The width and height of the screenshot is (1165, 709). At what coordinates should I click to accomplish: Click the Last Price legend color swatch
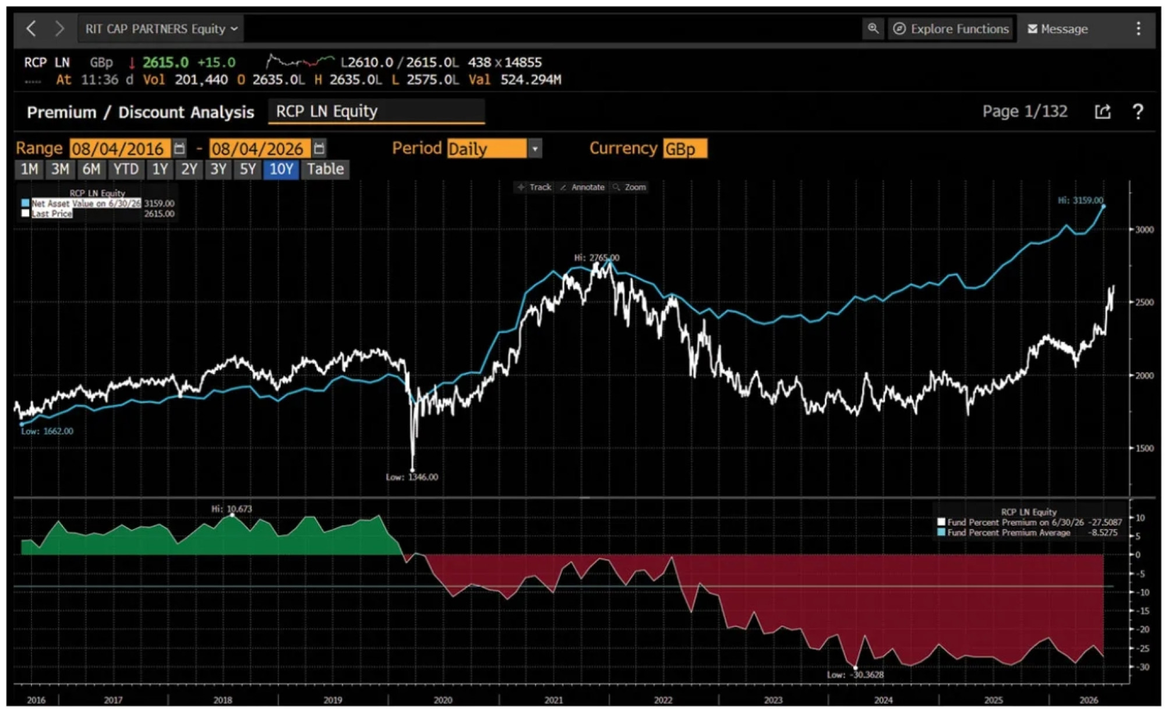tap(25, 213)
